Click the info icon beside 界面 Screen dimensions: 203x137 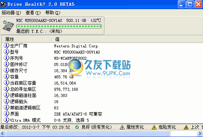point(6,114)
